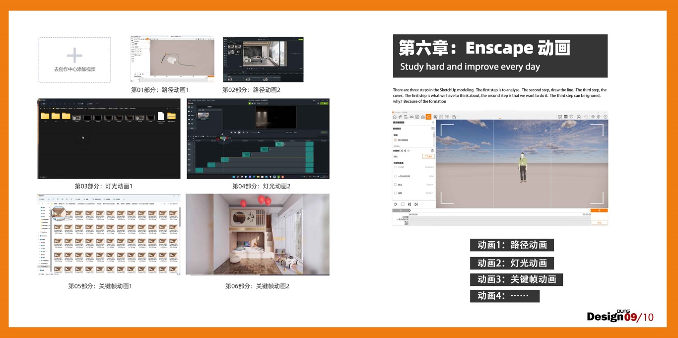The image size is (678, 338).
Task: Stop the Enscape video preview
Action: pyautogui.click(x=403, y=204)
